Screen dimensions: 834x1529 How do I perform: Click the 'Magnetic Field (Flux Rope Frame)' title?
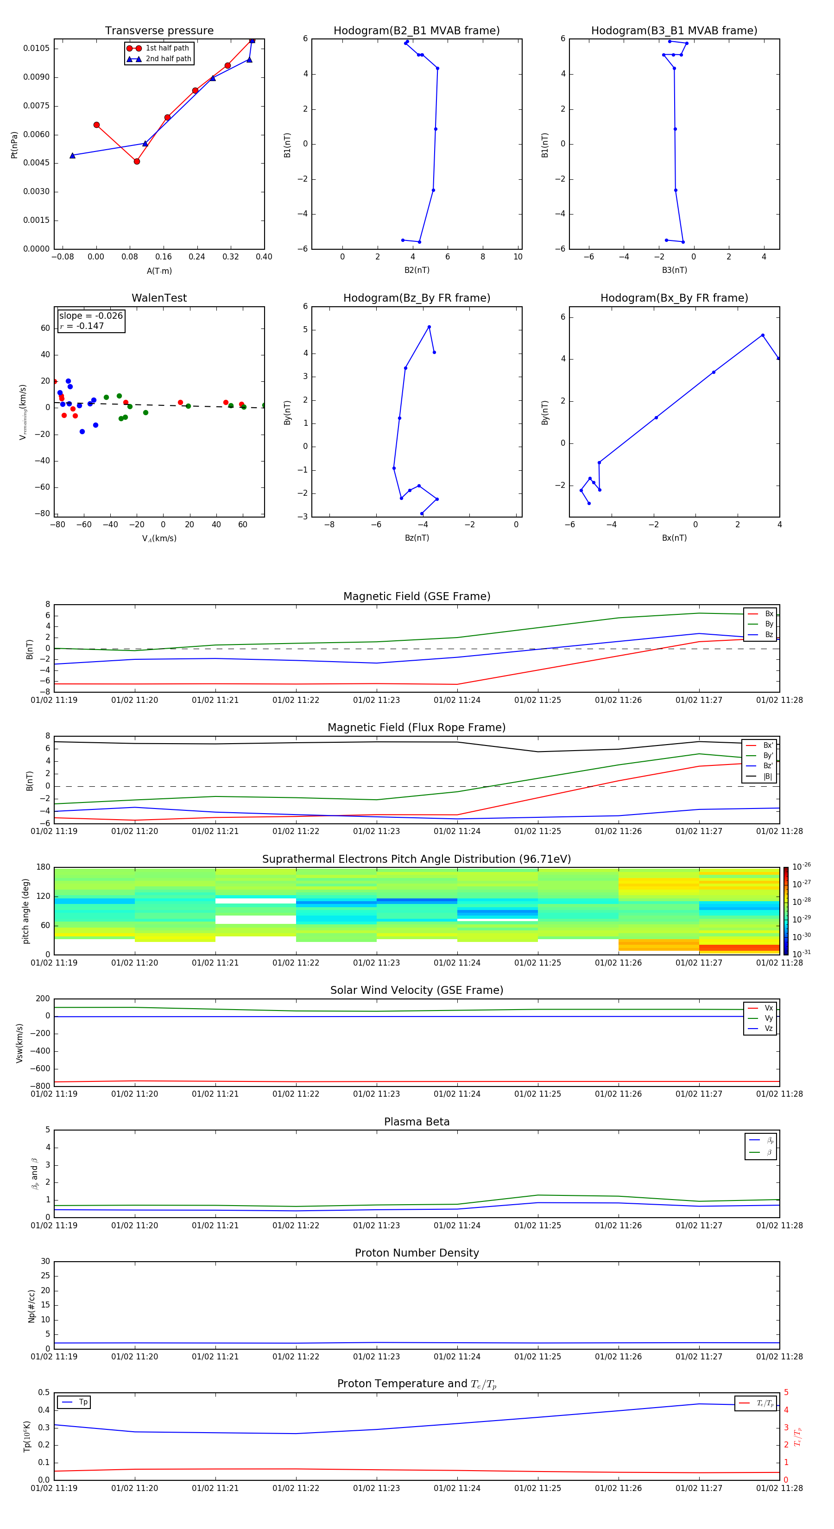point(417,727)
